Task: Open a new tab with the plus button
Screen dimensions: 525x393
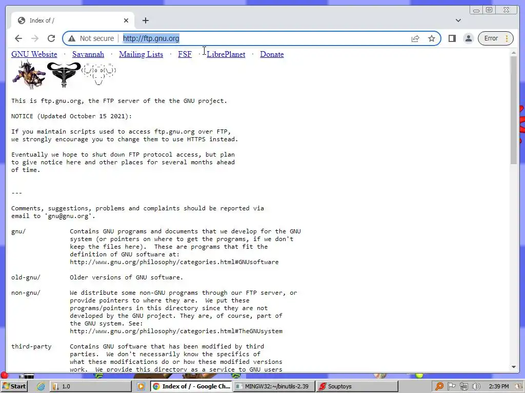Action: pyautogui.click(x=145, y=20)
